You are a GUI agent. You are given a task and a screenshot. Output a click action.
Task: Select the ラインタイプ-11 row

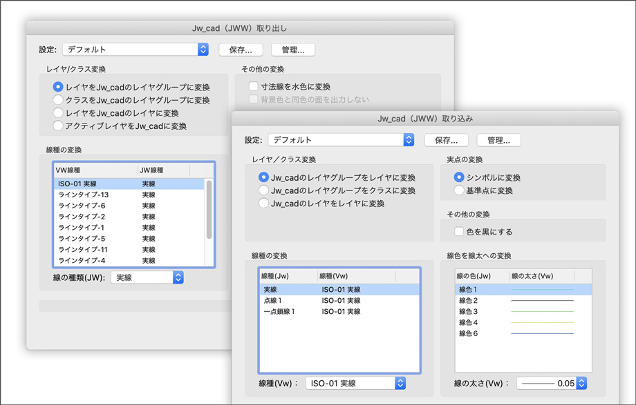129,250
